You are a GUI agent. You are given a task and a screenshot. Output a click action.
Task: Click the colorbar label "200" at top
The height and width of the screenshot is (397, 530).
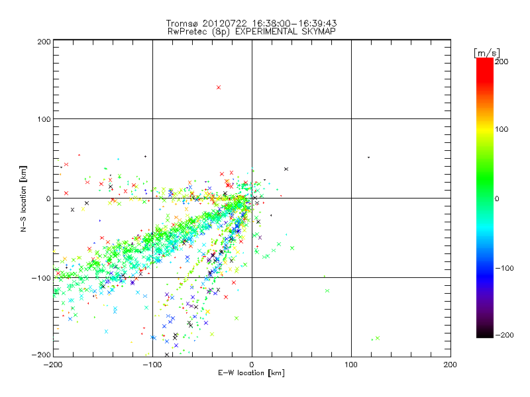(x=502, y=62)
